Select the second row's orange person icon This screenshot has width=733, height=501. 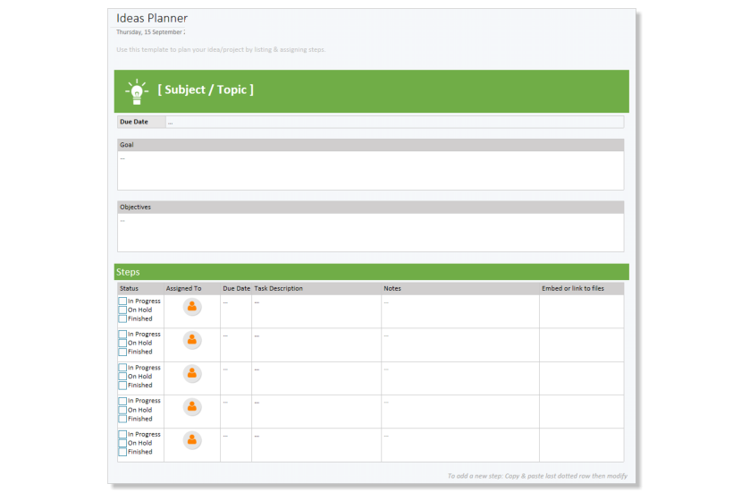coord(191,340)
